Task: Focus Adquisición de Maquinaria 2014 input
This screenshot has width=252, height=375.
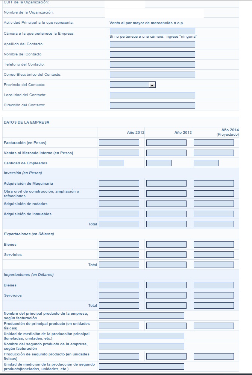Action: pyautogui.click(x=214, y=184)
